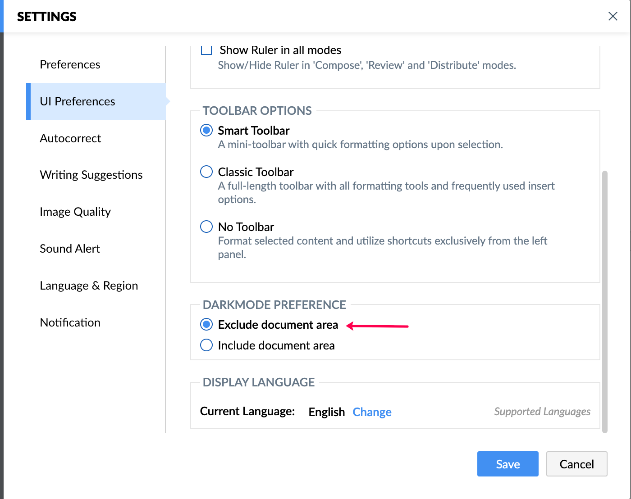Open Language & Region settings
The height and width of the screenshot is (499, 631).
click(x=89, y=286)
